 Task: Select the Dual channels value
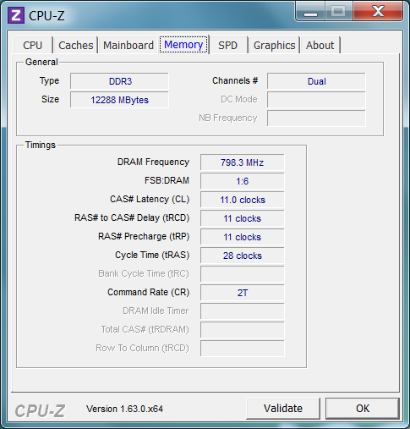pyautogui.click(x=316, y=81)
